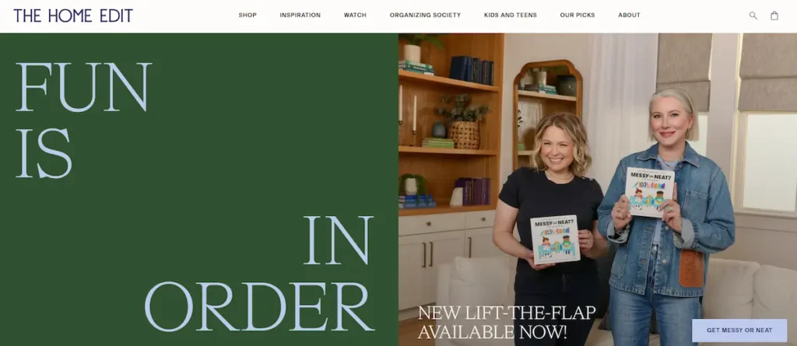
Task: Click book held by woman in denim jacket
Action: tap(649, 192)
